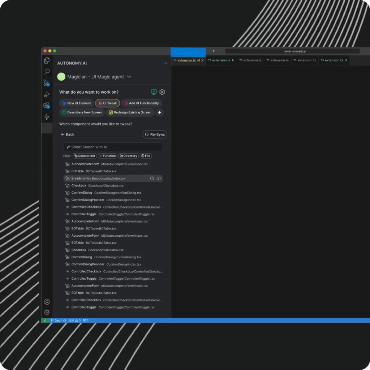Open the AUTONOMY.AI panel more-actions menu
The image size is (370, 370).
(x=165, y=63)
